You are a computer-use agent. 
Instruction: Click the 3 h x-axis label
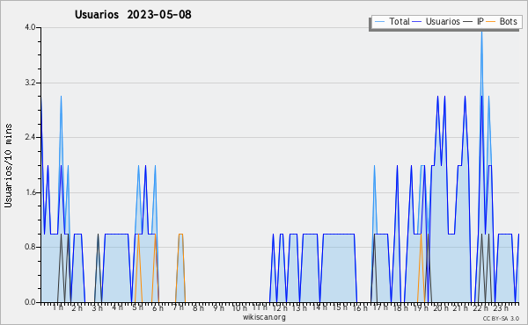pyautogui.click(x=98, y=307)
